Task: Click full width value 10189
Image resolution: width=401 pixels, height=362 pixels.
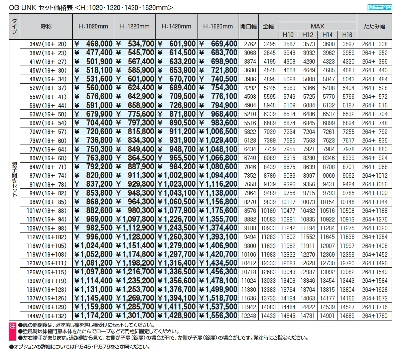Action: coord(269,211)
